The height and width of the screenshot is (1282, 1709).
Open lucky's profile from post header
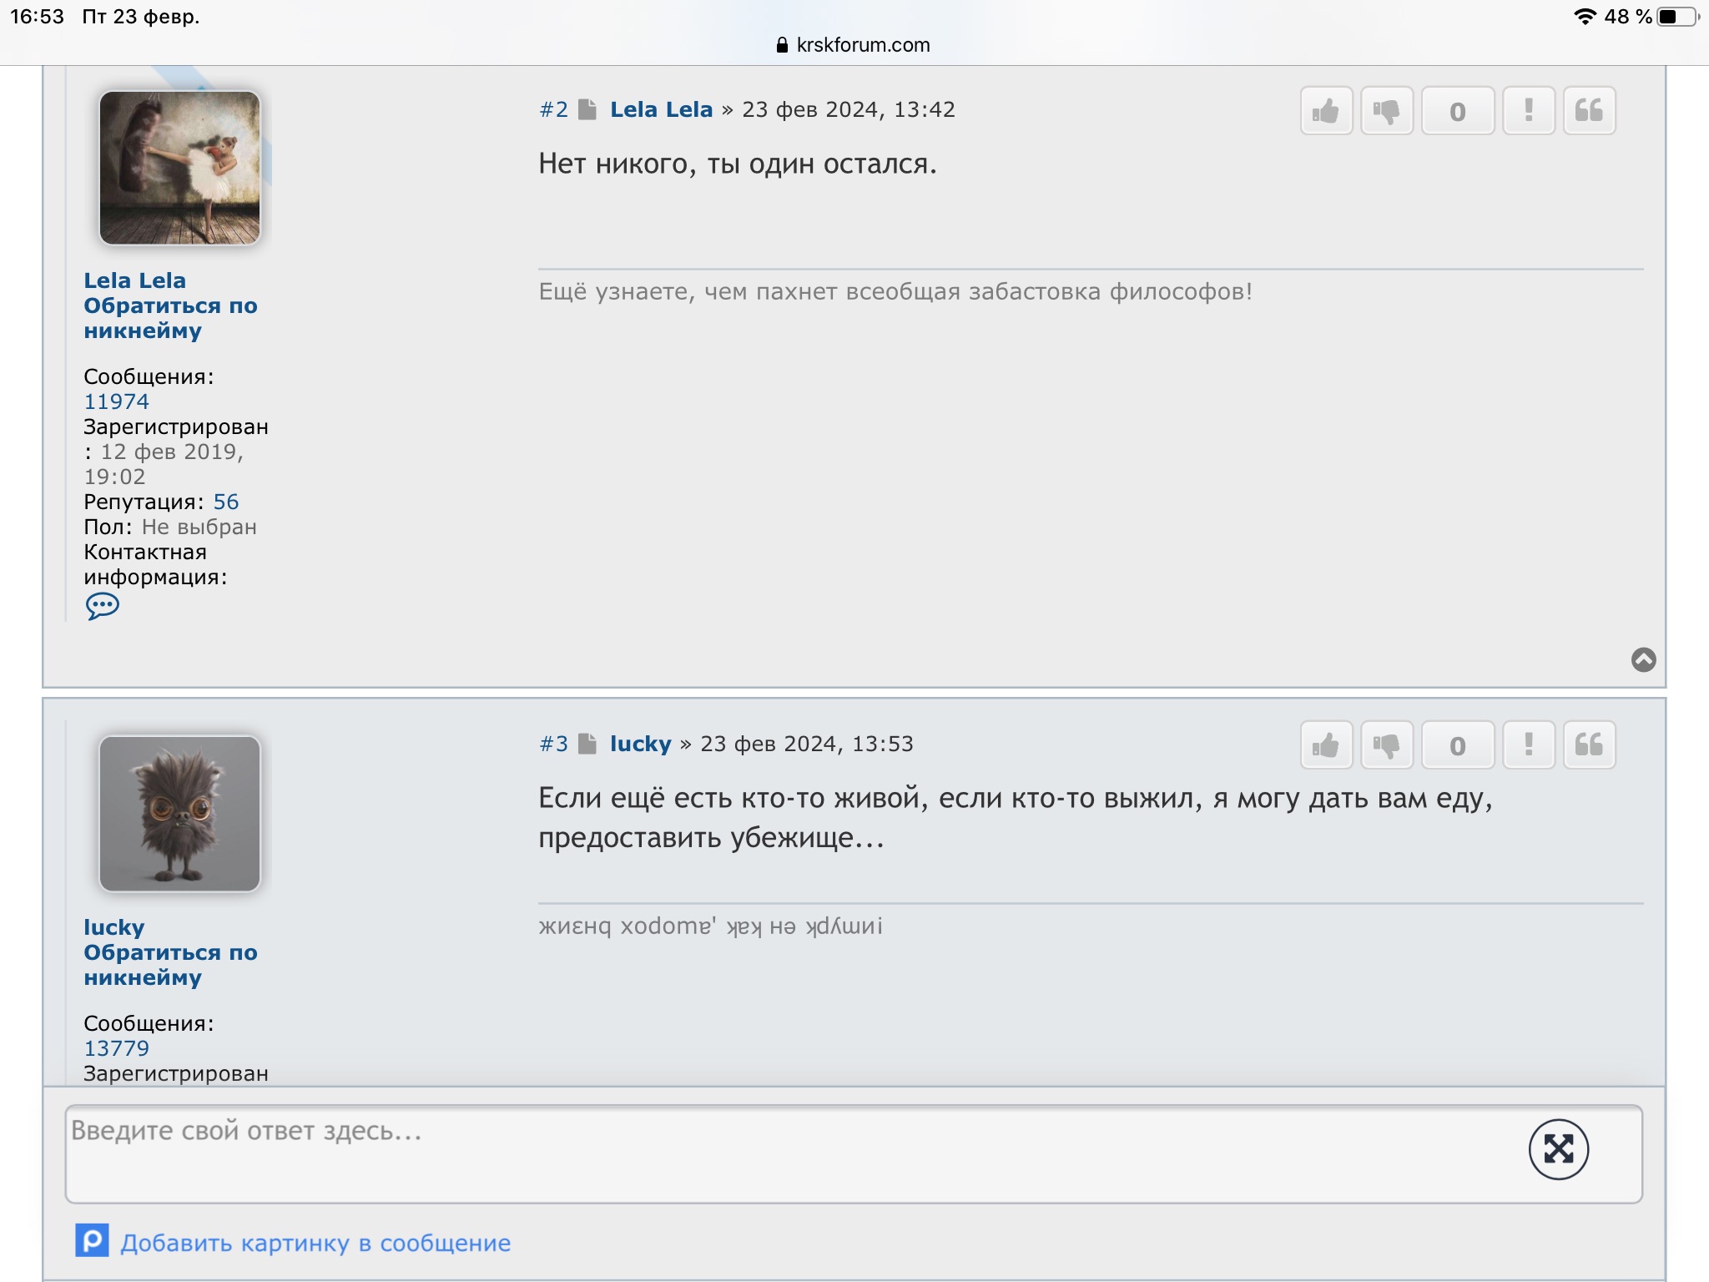point(640,744)
